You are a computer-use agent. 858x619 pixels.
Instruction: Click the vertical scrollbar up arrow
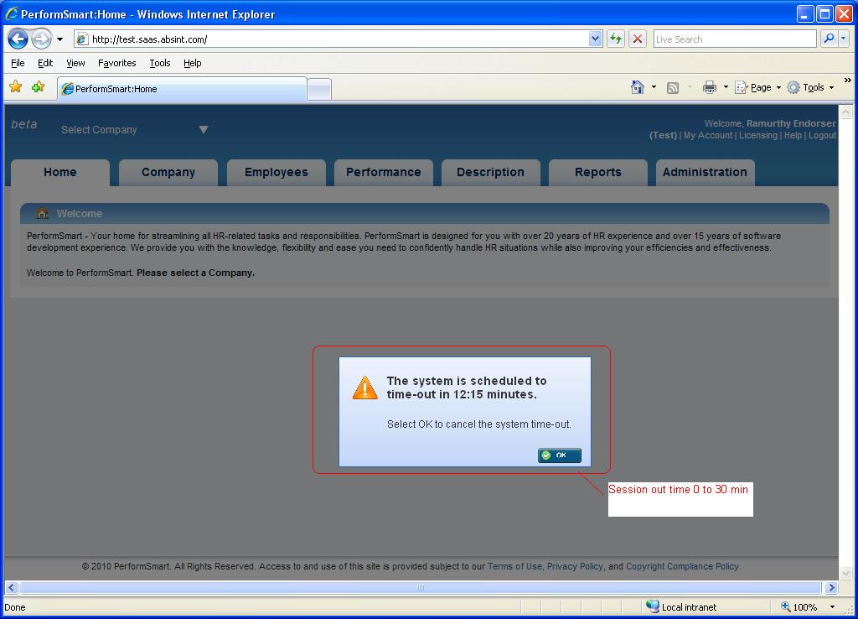click(846, 112)
